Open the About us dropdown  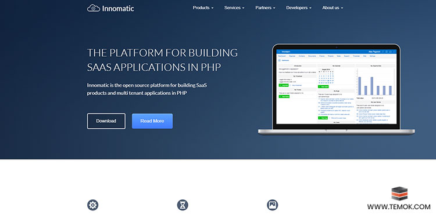[333, 8]
